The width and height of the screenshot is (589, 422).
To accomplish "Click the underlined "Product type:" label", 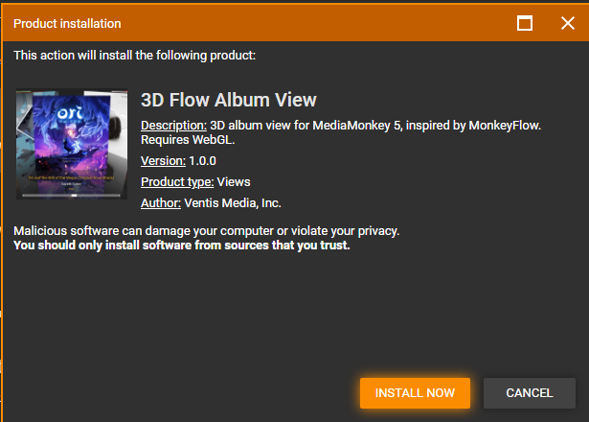I will pos(177,181).
